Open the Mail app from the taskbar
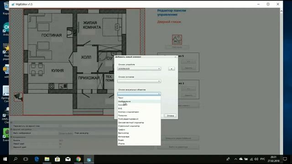This screenshot has height=164, width=292. [68, 159]
